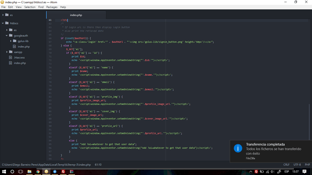312x175 pixels.
Task: Collapse the googleauth folder chevron
Action: (7, 35)
